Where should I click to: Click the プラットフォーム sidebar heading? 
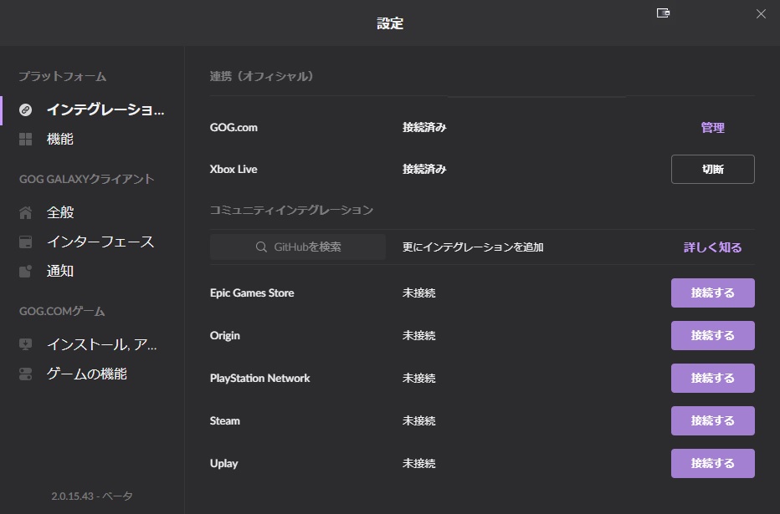(63, 77)
